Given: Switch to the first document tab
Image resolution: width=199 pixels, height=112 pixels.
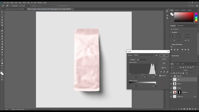Looking at the screenshot, I should tap(15, 9).
